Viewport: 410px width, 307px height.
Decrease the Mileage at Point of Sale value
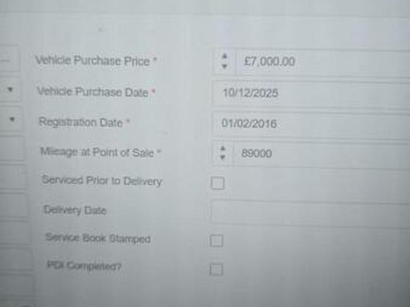222,158
